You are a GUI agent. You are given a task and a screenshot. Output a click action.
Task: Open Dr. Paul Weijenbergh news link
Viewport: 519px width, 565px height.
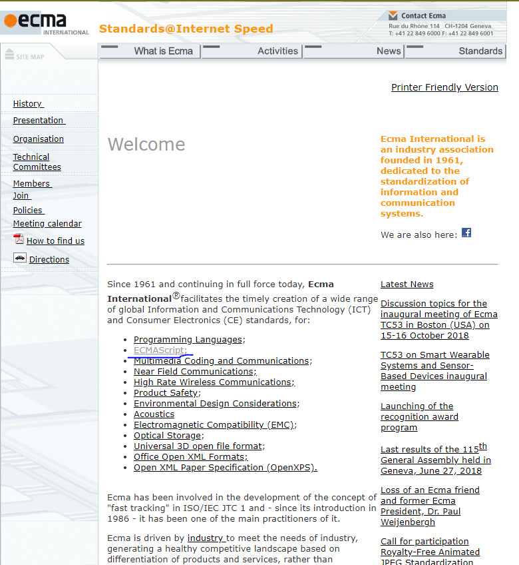[430, 506]
